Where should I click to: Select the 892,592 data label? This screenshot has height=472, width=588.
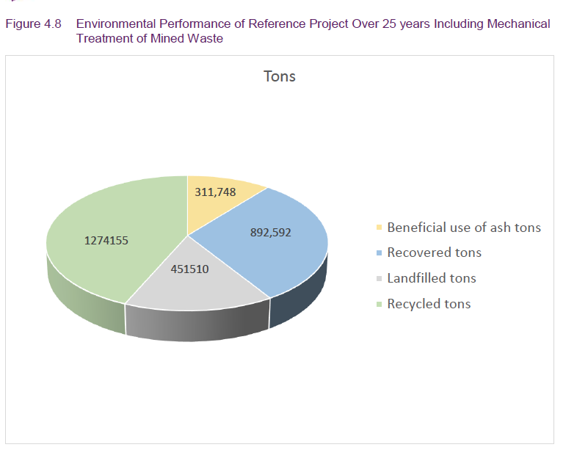point(271,233)
